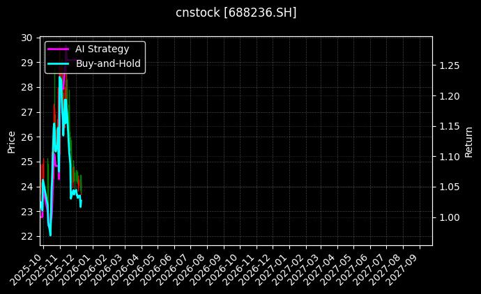Image resolution: width=481 pixels, height=294 pixels.
Task: Click the Return y-axis label
Action: pyautogui.click(x=468, y=141)
